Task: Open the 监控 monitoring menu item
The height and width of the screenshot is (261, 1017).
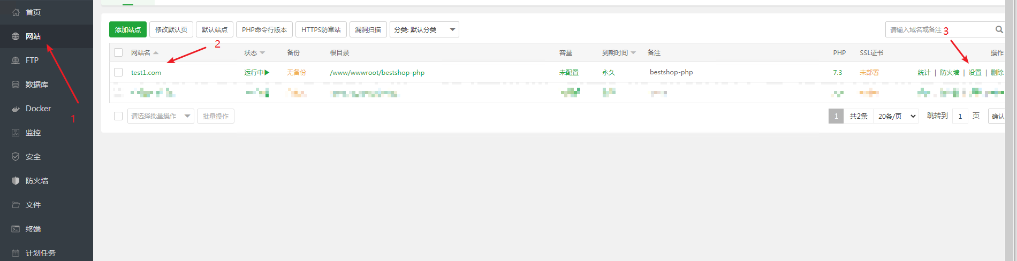Action: click(x=33, y=133)
